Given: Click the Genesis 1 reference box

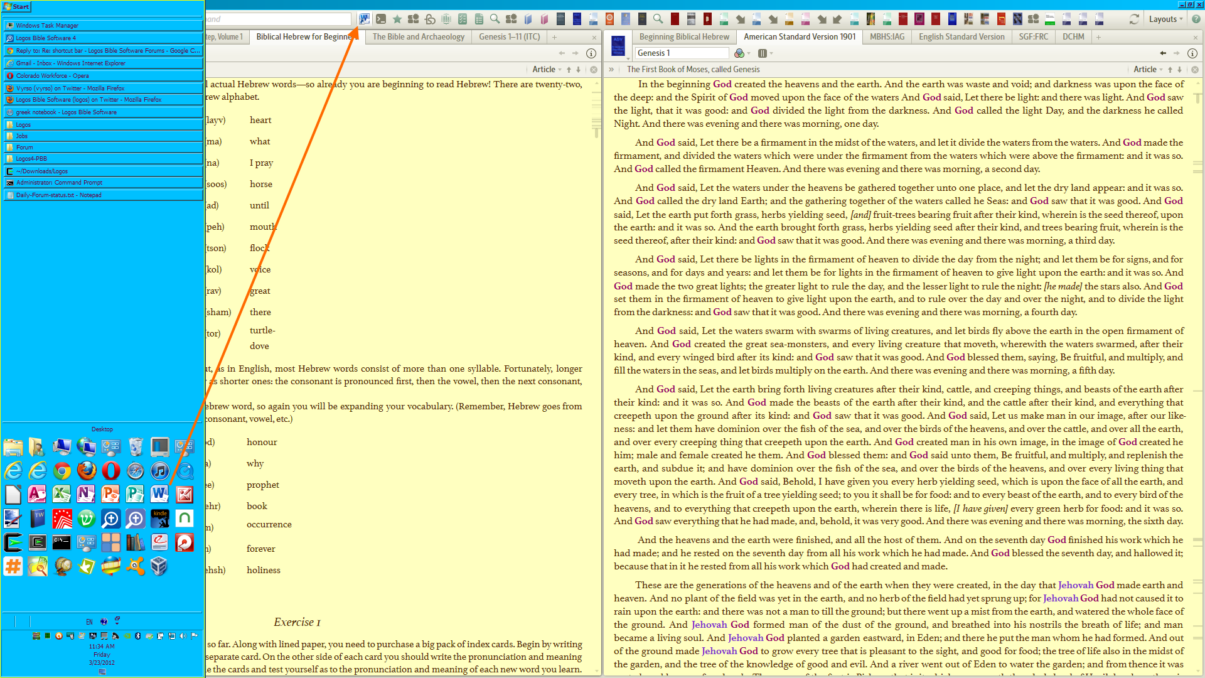Looking at the screenshot, I should tap(681, 53).
